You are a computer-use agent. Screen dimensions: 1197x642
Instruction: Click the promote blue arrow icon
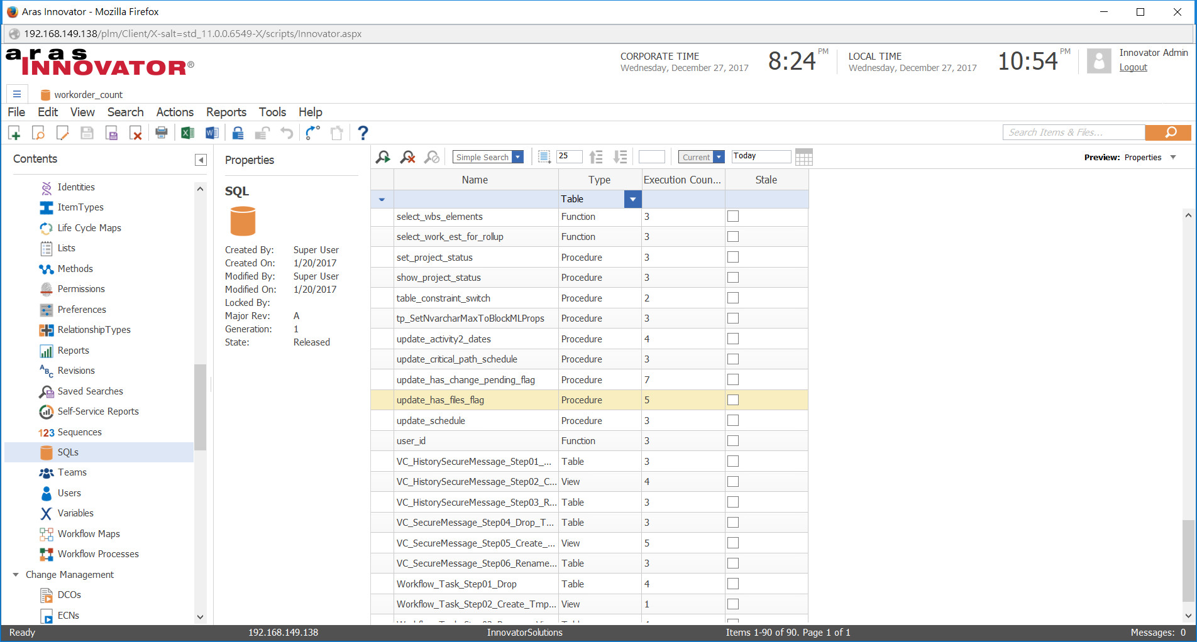coord(312,133)
